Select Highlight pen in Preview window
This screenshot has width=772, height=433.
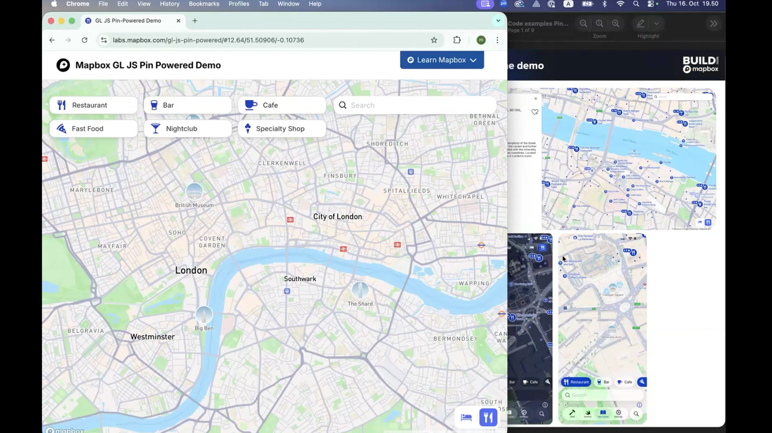[640, 24]
